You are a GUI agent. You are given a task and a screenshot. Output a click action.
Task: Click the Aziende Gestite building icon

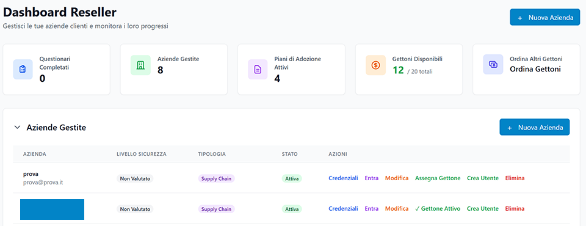[140, 65]
